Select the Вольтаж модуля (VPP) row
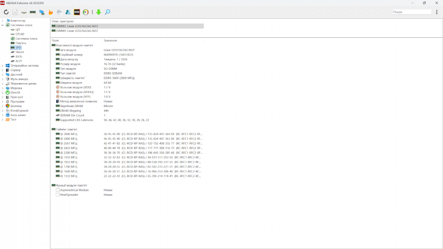This screenshot has height=249, width=443. click(x=127, y=97)
